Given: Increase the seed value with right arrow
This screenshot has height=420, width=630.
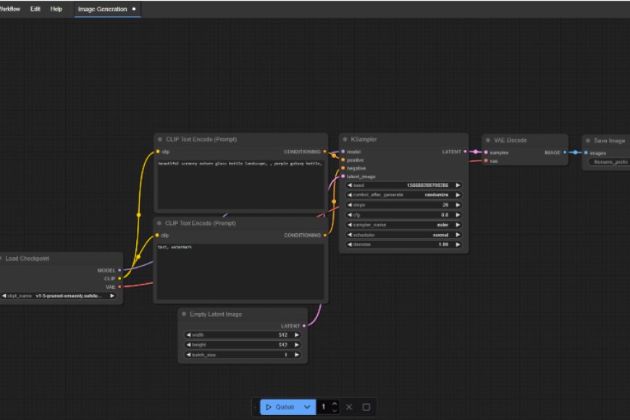Looking at the screenshot, I should 458,185.
